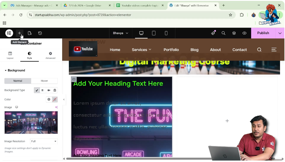Choose the video background type icon
Screen dimensions: 285x162
tap(49, 90)
